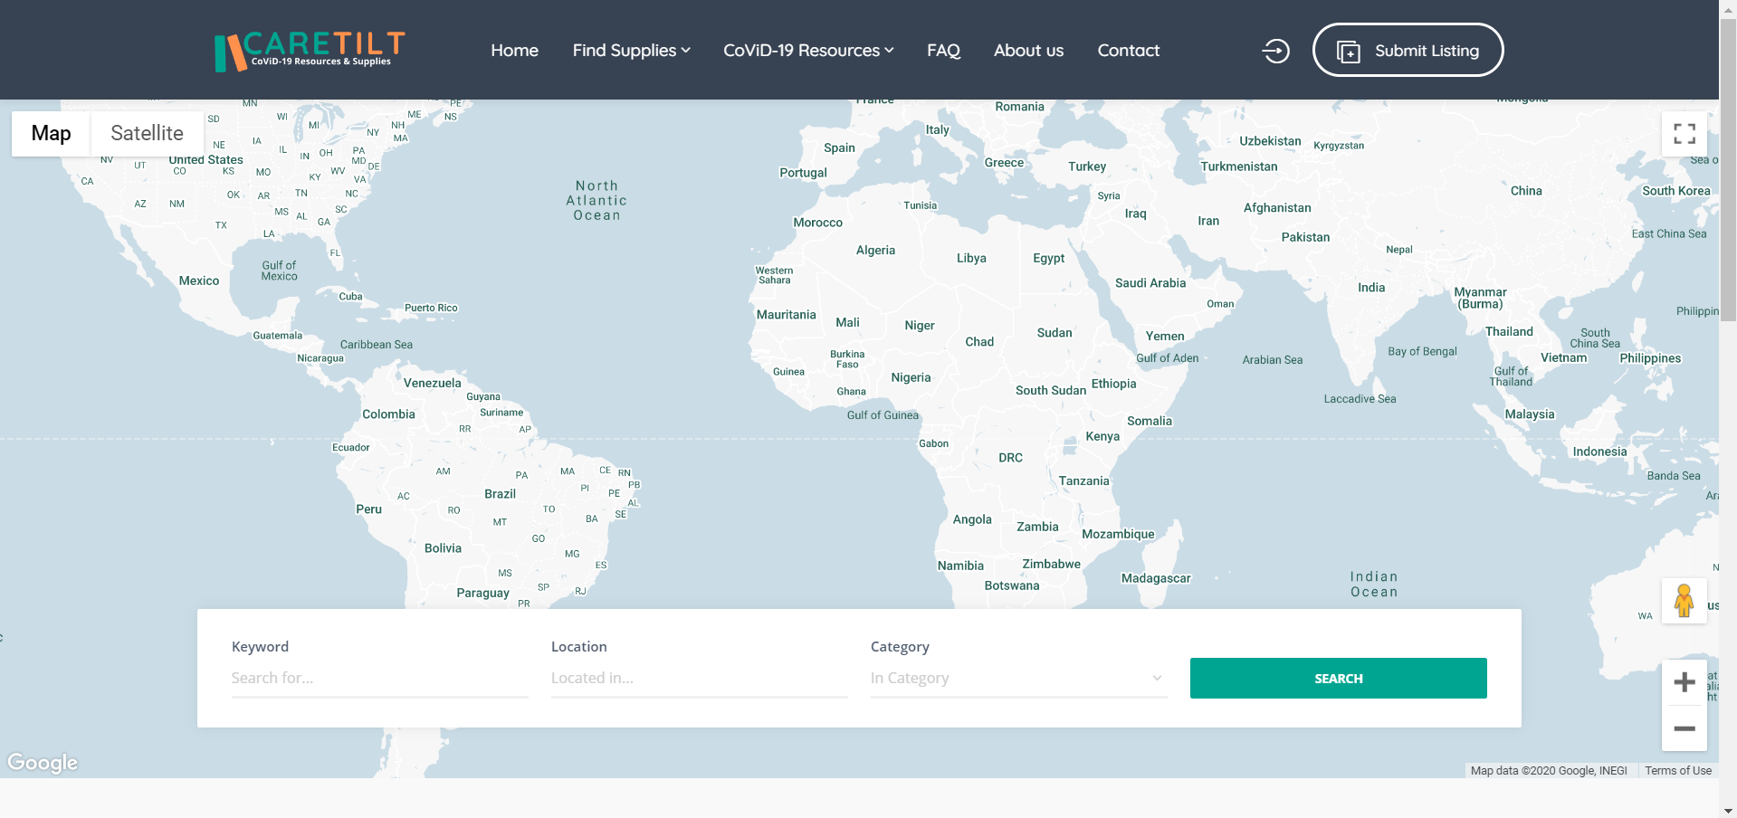Expand the CoViD-19 Resources menu

pos(808,51)
